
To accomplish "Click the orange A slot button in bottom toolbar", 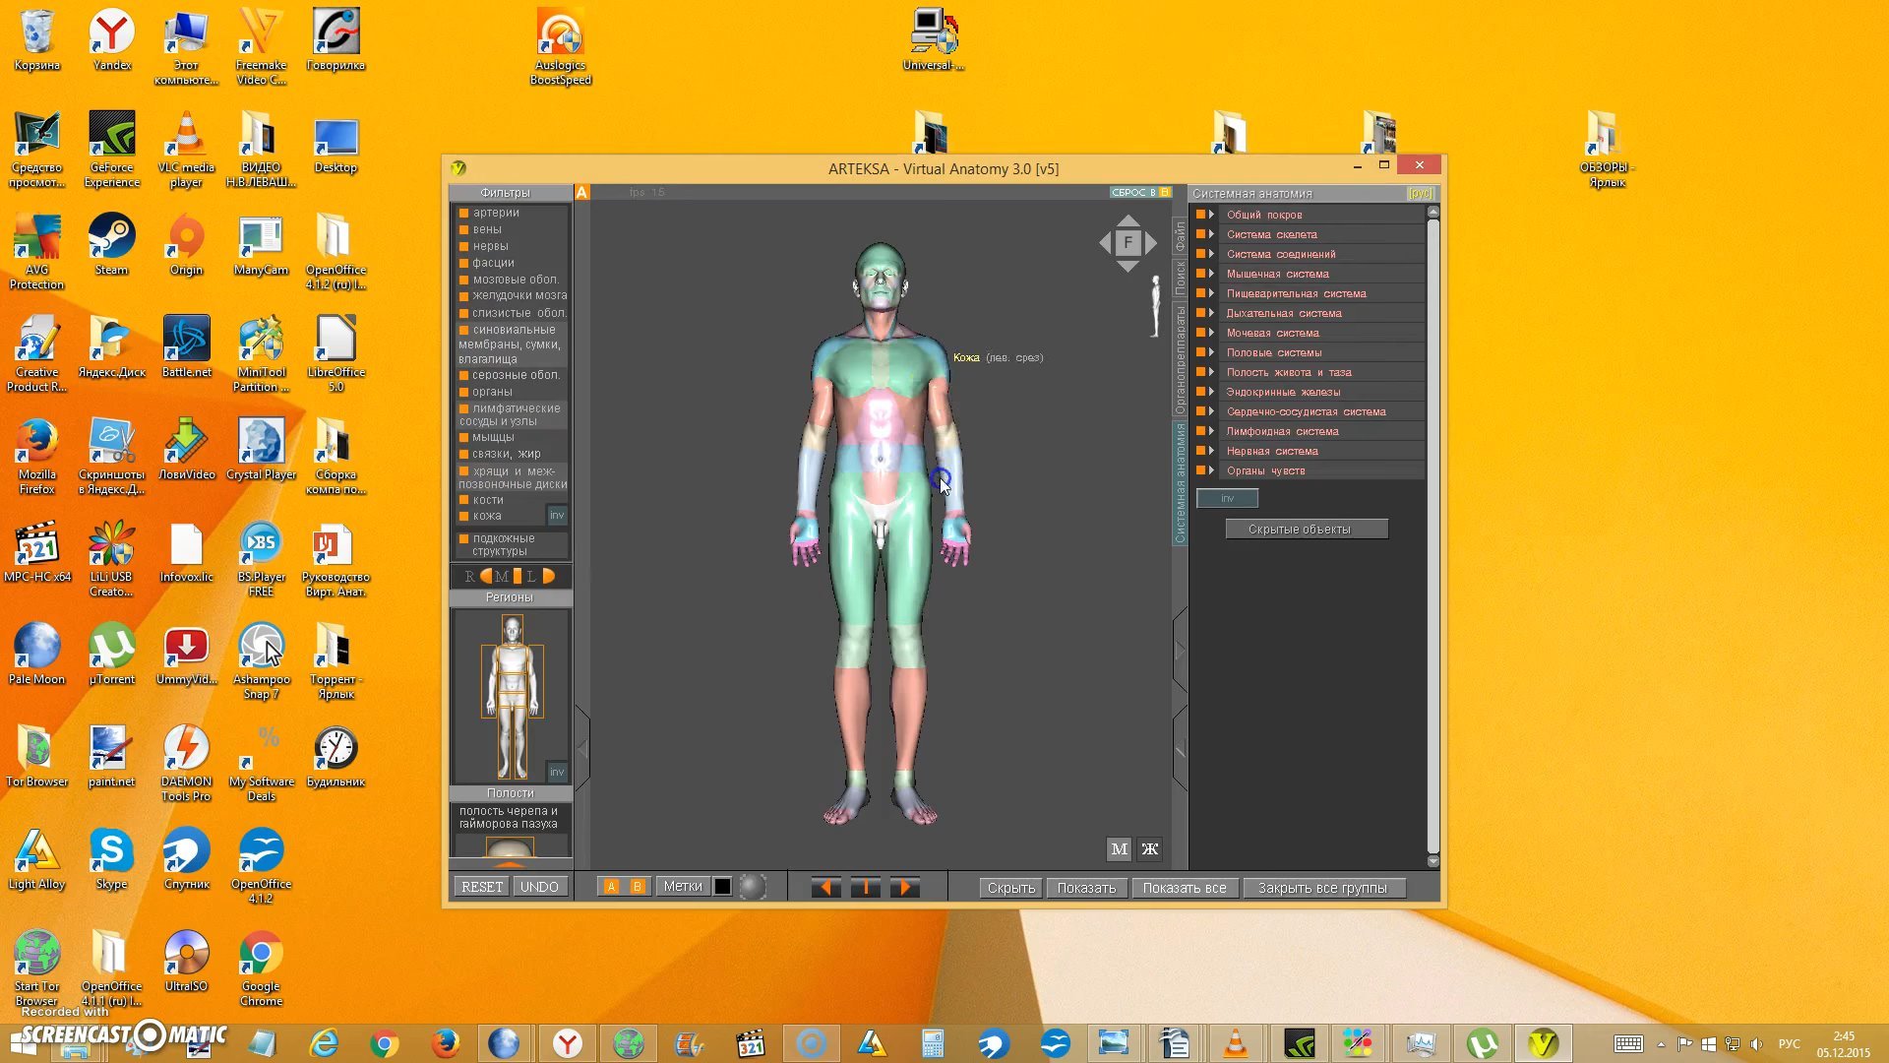I will pos(610,887).
